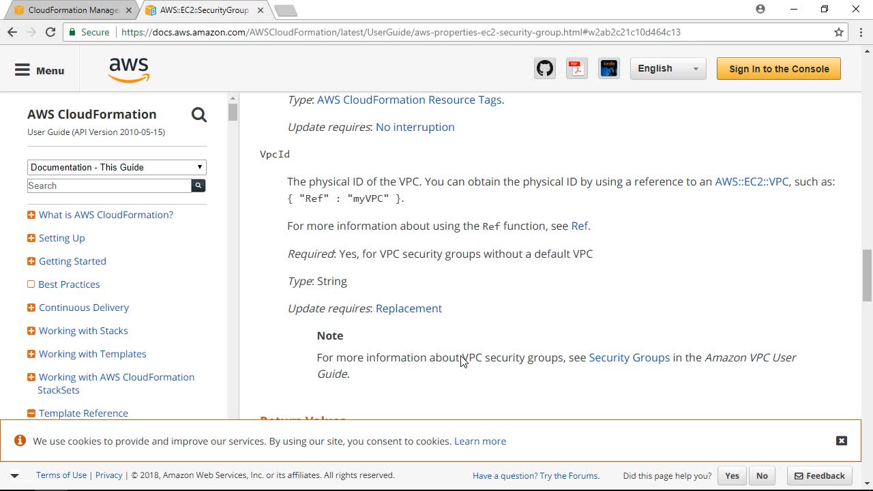The width and height of the screenshot is (873, 491).
Task: Click the sidebar search magnifier icon
Action: click(x=198, y=115)
